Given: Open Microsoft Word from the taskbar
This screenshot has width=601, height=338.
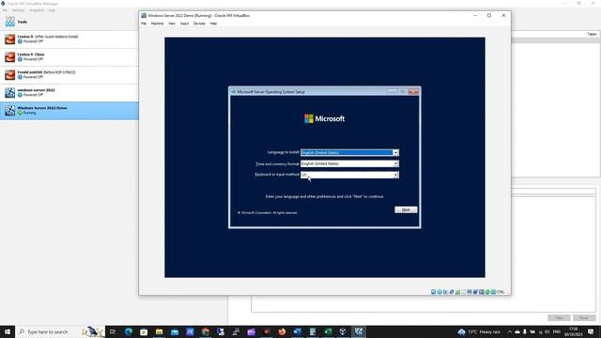Looking at the screenshot, I should pyautogui.click(x=297, y=331).
